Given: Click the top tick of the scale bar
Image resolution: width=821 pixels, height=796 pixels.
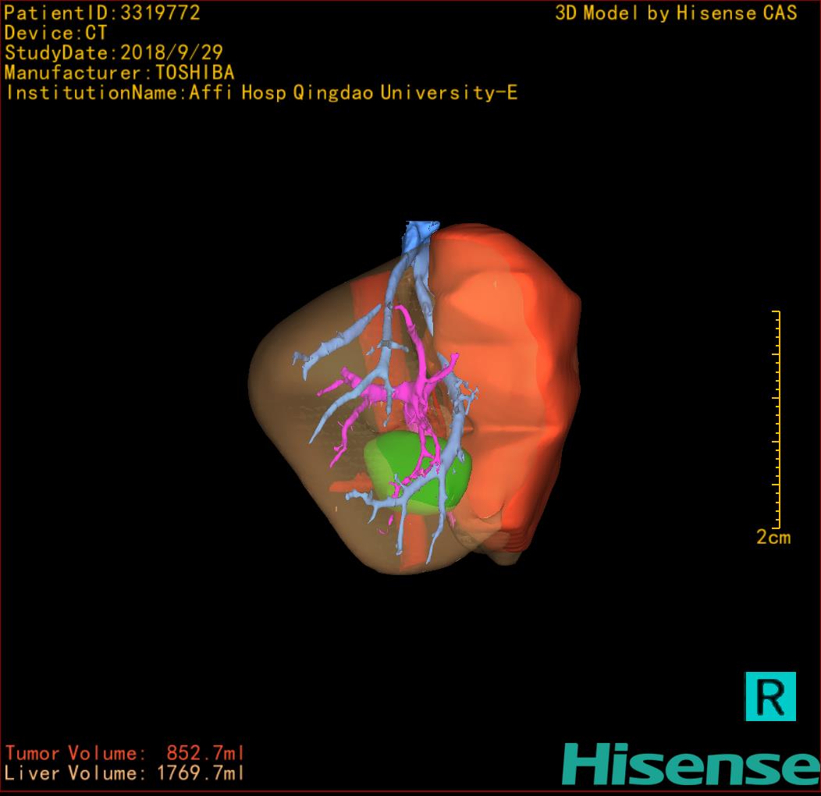Looking at the screenshot, I should [x=777, y=312].
